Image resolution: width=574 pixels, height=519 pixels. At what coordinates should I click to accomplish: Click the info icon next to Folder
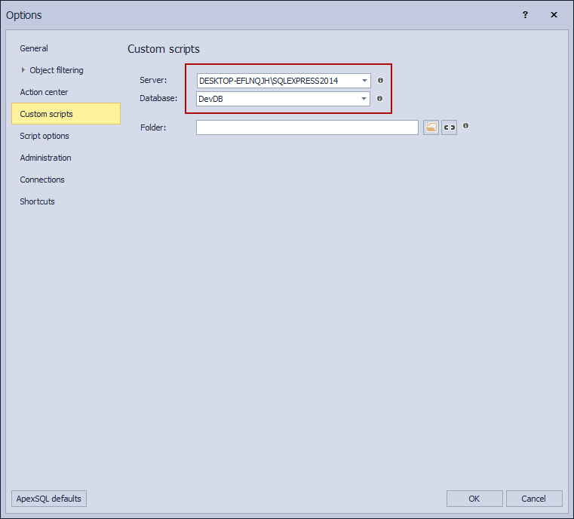[x=466, y=126]
